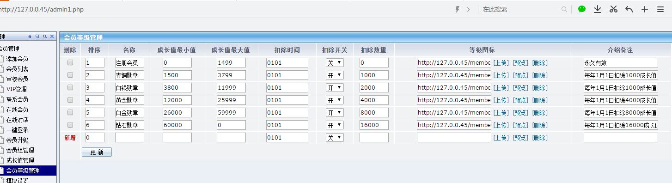Focus empty 名称 field in 新增 row
672x183 pixels.
point(129,137)
